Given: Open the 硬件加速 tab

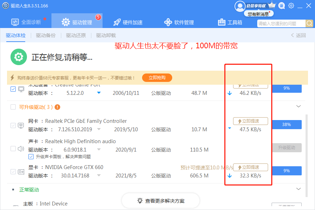Looking at the screenshot, I should (x=128, y=22).
